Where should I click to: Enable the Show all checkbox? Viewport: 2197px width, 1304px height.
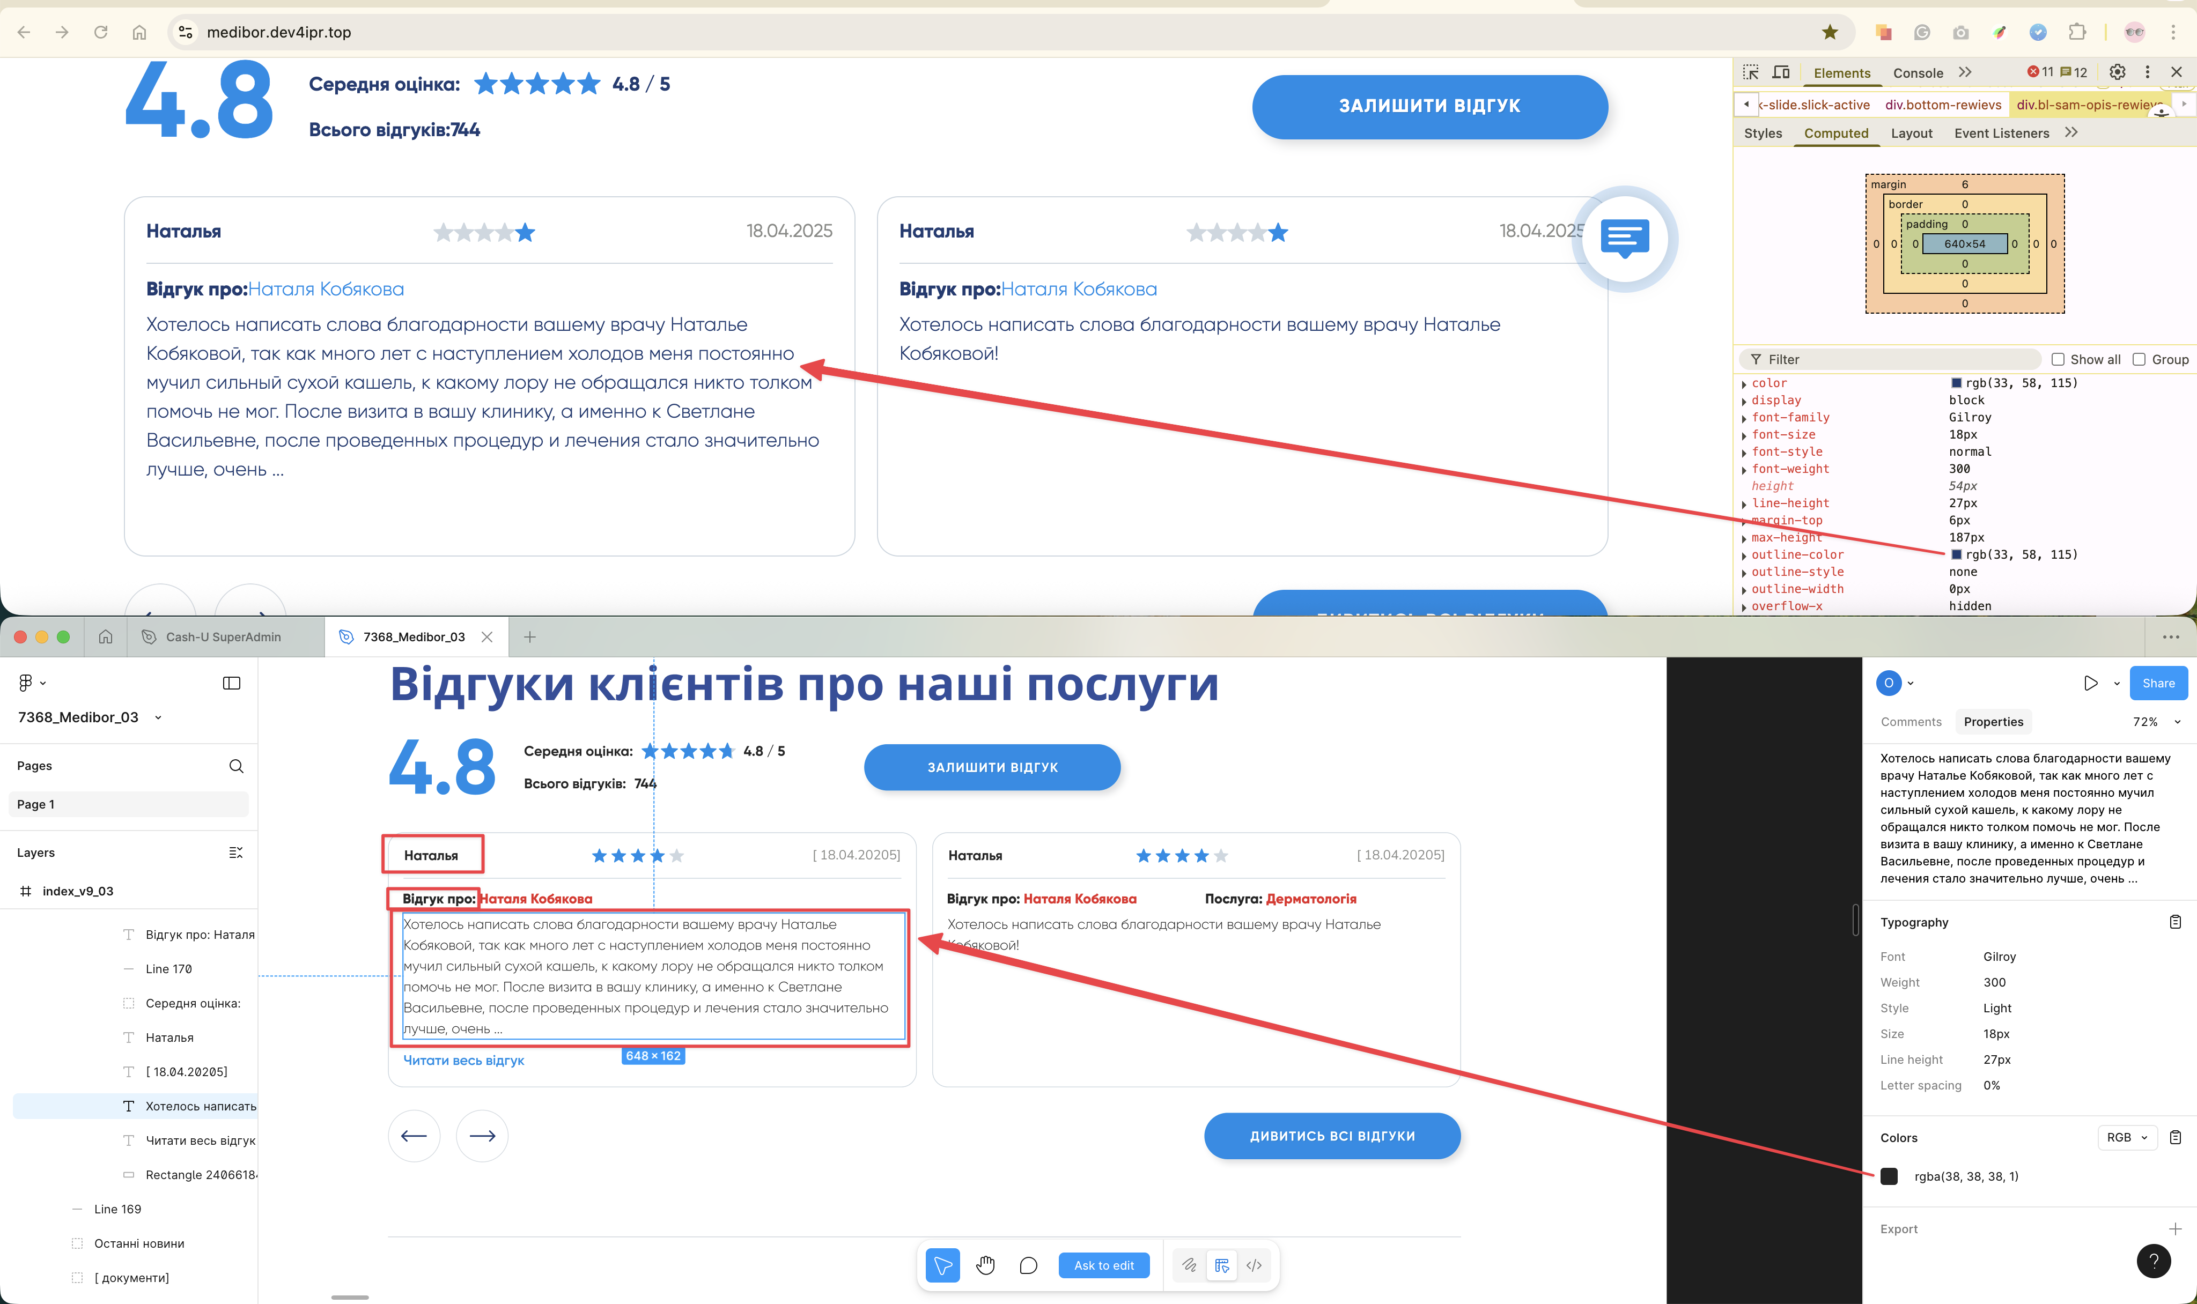2057,359
